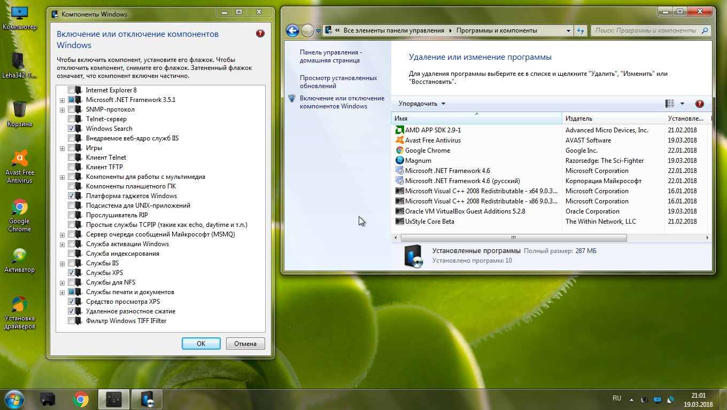
Task: Open Chrome from the taskbar
Action: [81, 399]
